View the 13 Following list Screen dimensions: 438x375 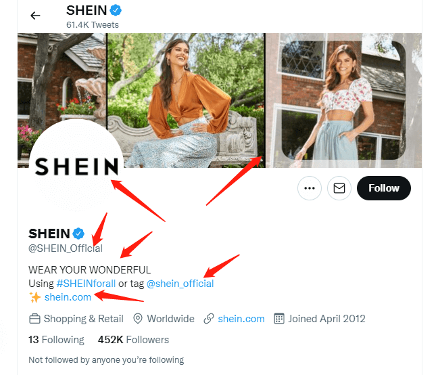click(56, 339)
